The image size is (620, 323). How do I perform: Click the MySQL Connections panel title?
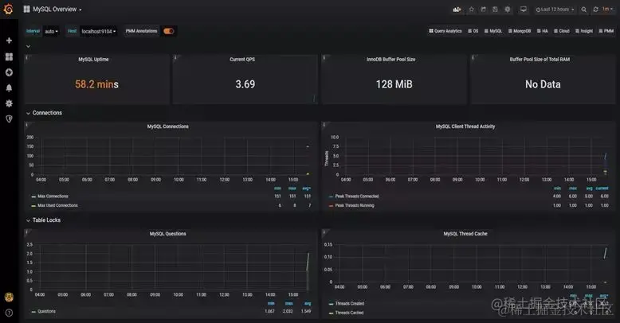click(x=167, y=126)
